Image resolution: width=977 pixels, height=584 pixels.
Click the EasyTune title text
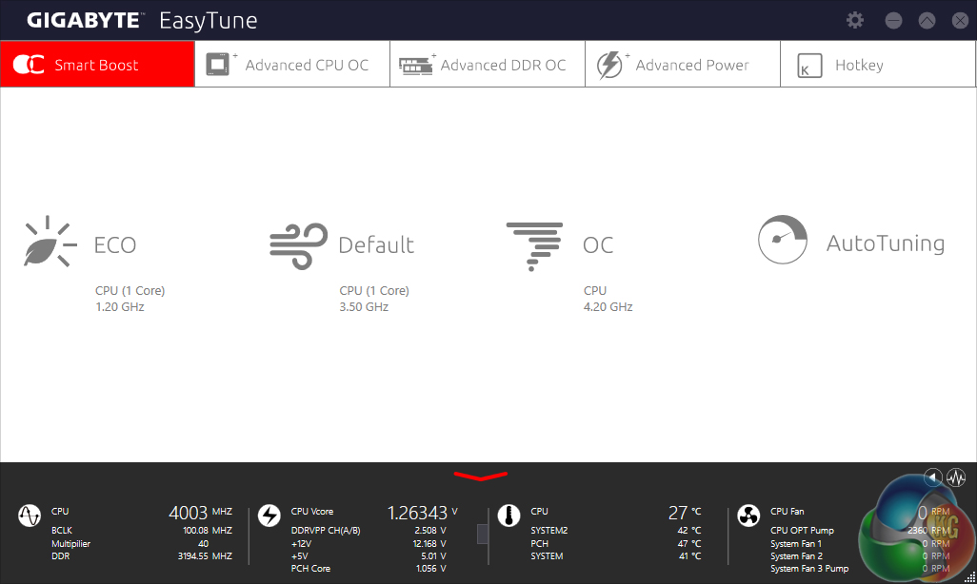[x=209, y=21]
